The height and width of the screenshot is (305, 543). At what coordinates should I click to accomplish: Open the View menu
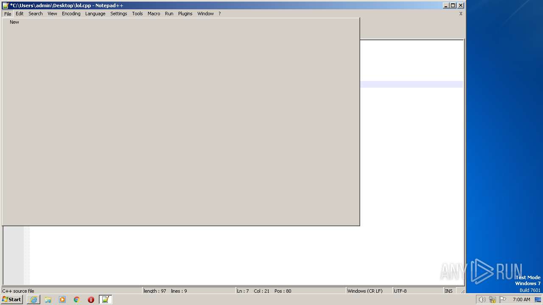[52, 14]
